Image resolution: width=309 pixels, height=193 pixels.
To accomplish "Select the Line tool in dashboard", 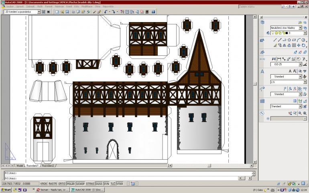I will [275, 40].
